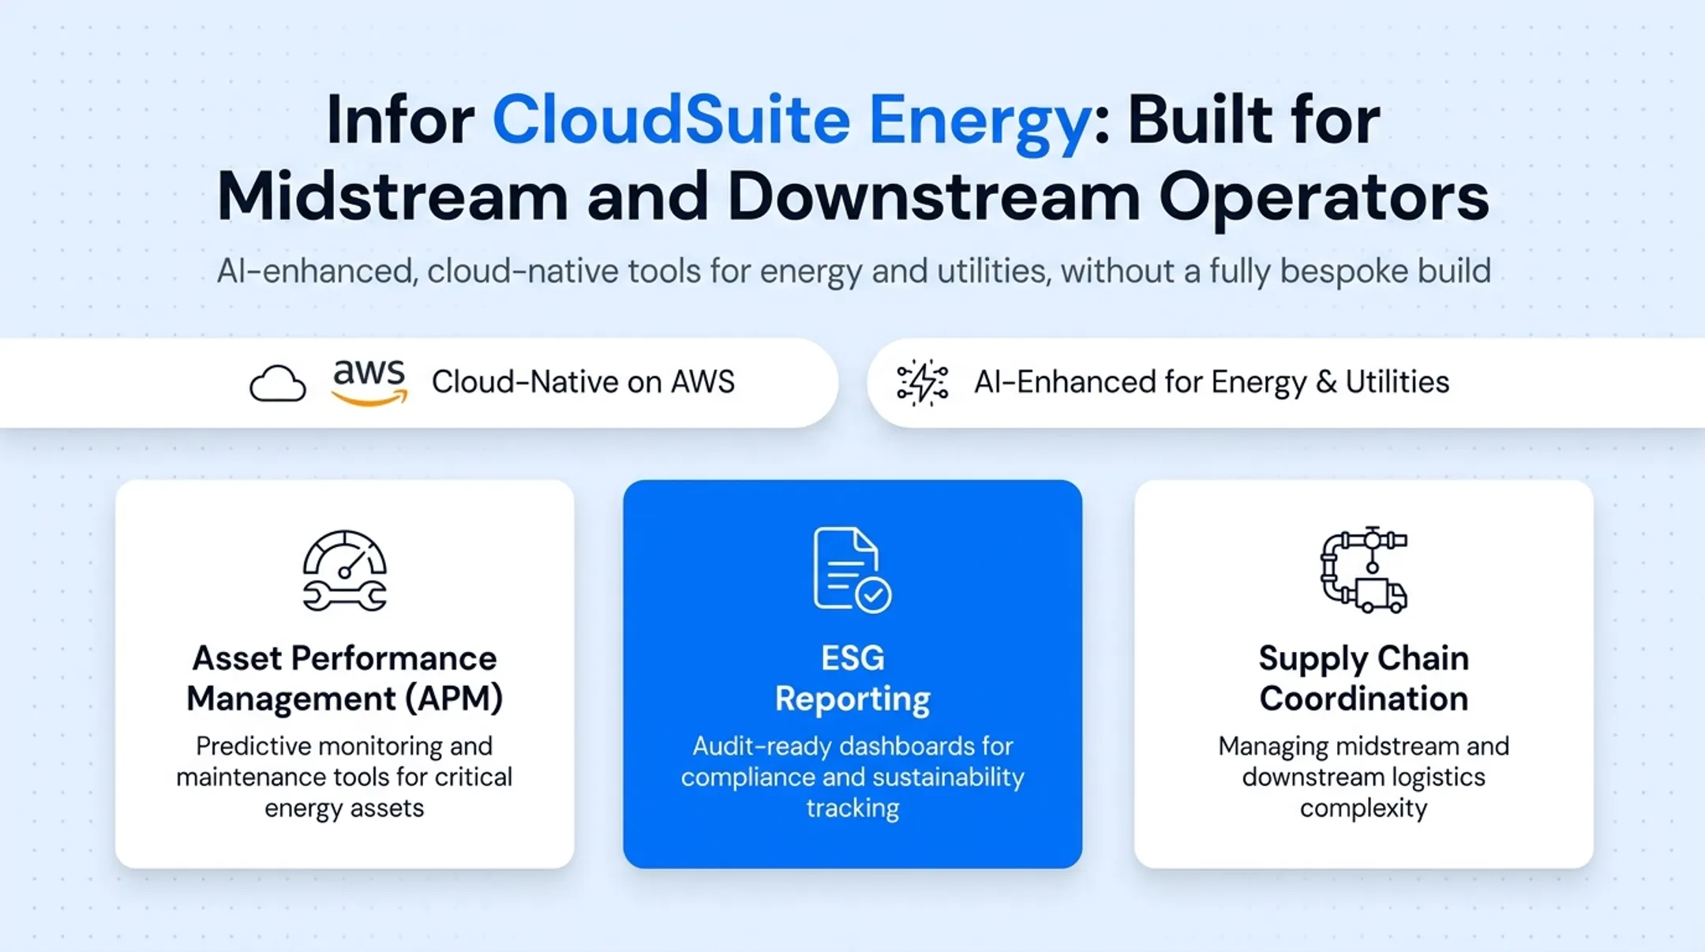
Task: Click the document checkmark ESG icon
Action: 852,570
